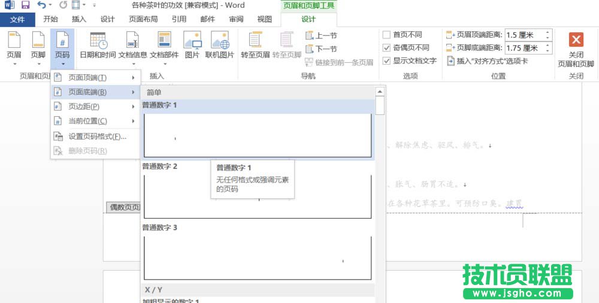The width and height of the screenshot is (599, 303).
Task: Open the Customize Quick Access Toolbar dropdown
Action: click(x=95, y=5)
